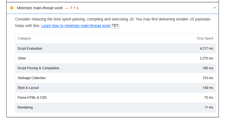This screenshot has width=236, height=120.
Task: Click the 11 ms time value
Action: 209,107
